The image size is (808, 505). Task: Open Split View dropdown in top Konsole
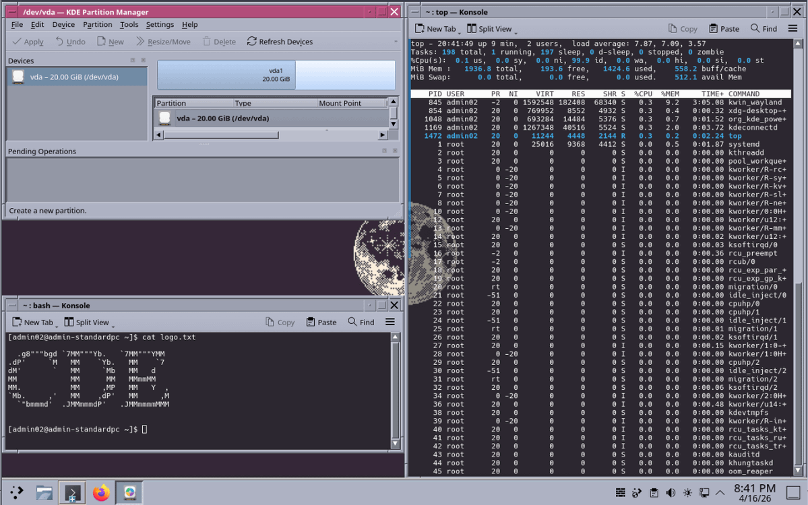(516, 32)
